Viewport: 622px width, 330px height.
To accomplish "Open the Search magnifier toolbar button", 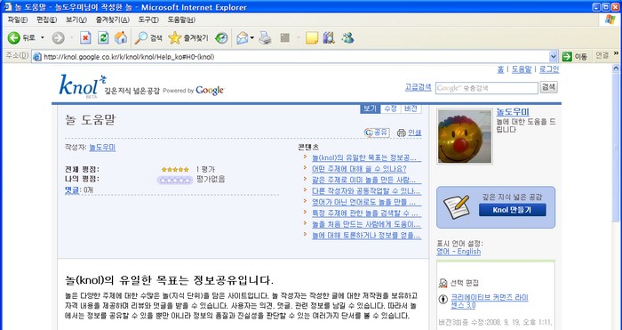I will [x=148, y=38].
